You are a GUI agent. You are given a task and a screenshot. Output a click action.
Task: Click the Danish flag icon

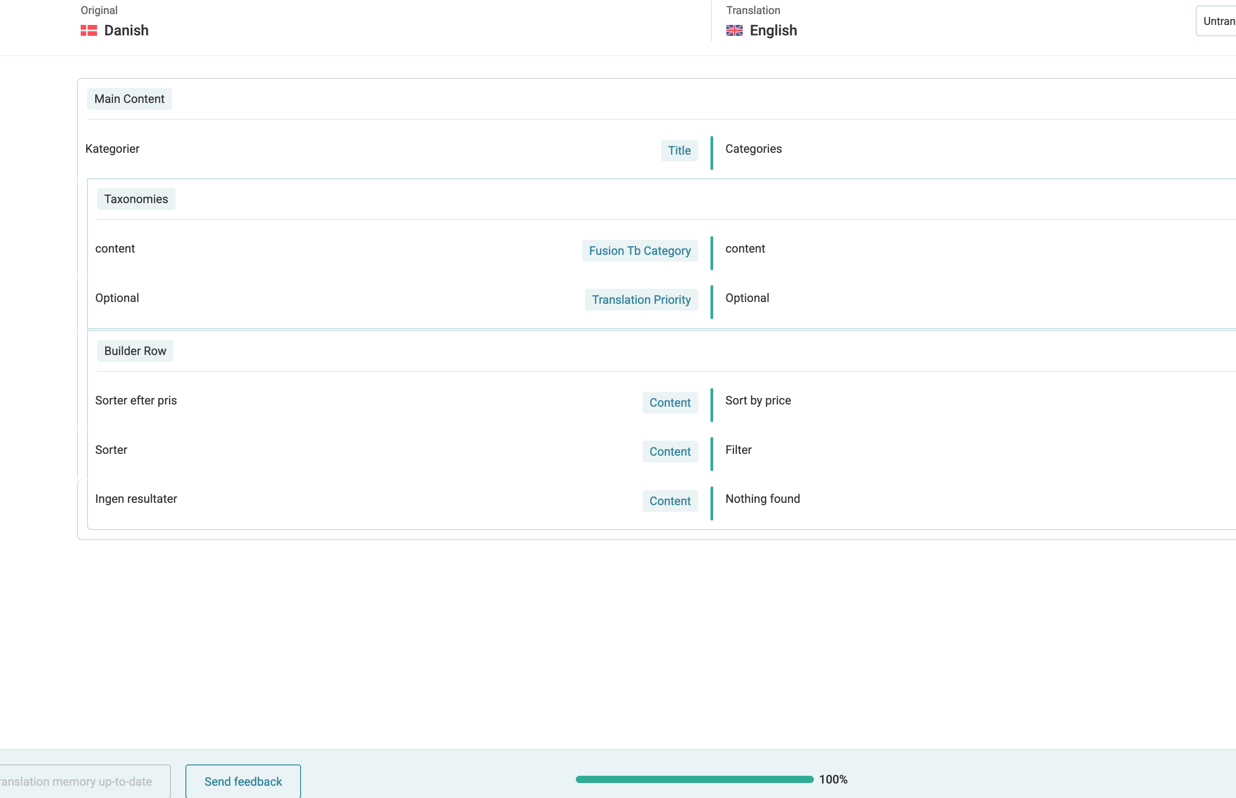(88, 30)
